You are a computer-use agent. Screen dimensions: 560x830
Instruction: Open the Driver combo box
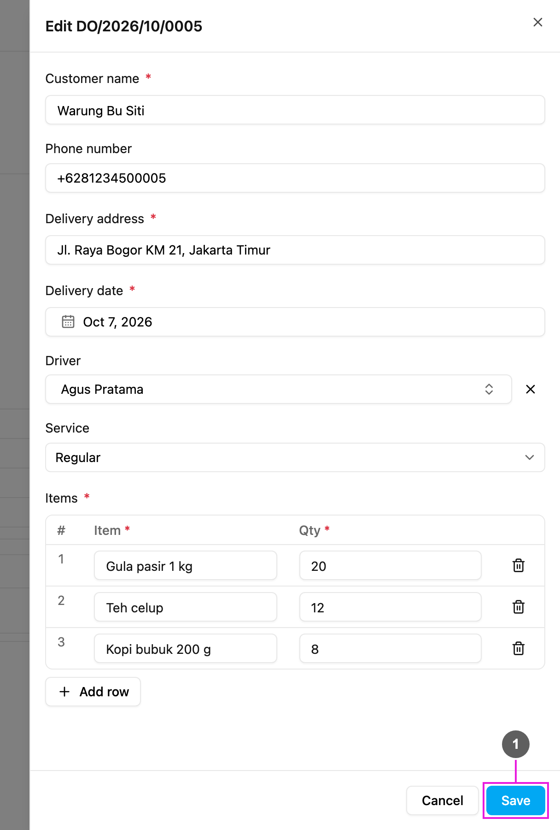pos(279,389)
